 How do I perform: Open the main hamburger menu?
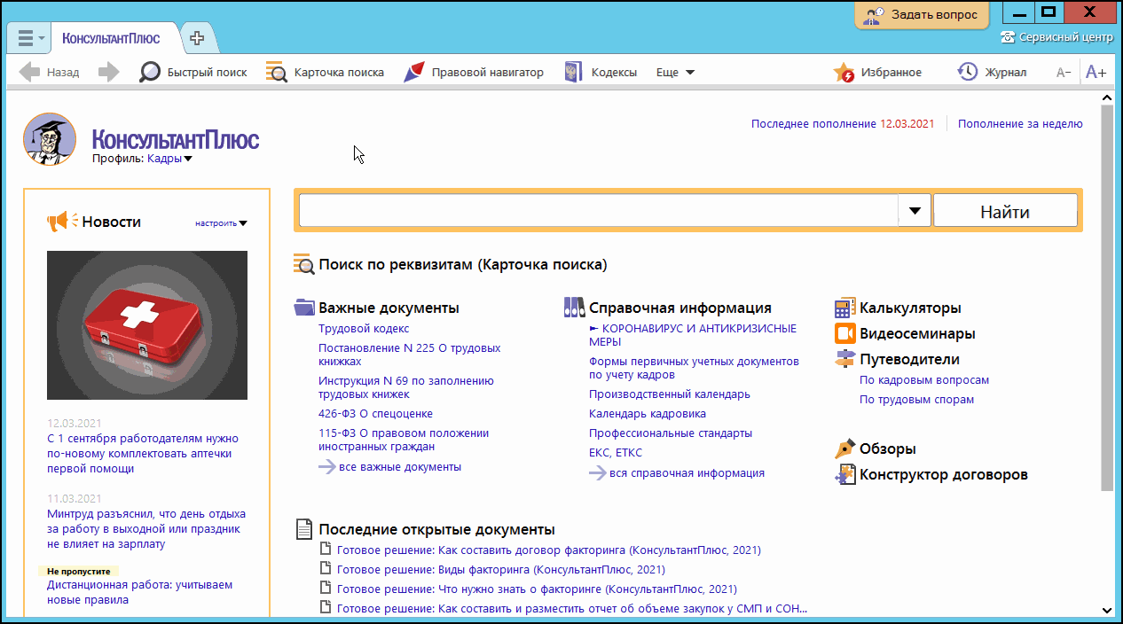point(29,38)
